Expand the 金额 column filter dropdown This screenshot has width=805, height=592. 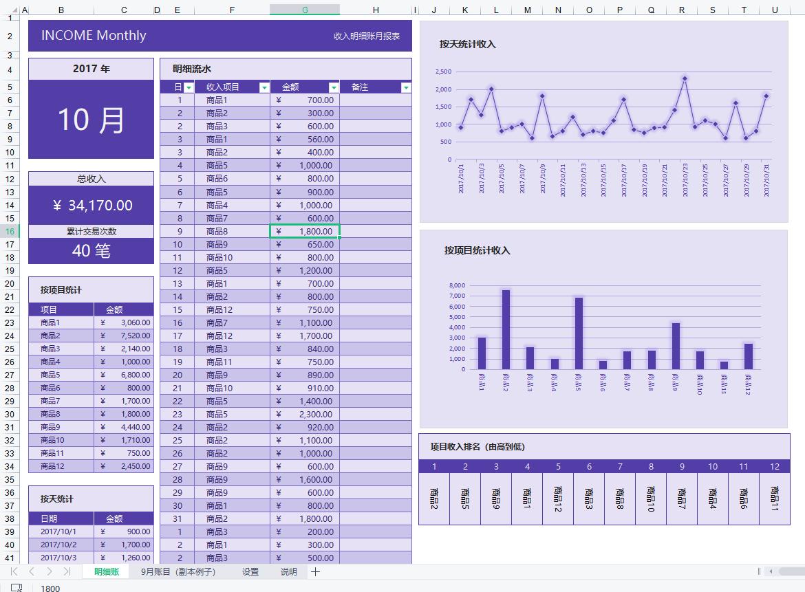(x=333, y=87)
